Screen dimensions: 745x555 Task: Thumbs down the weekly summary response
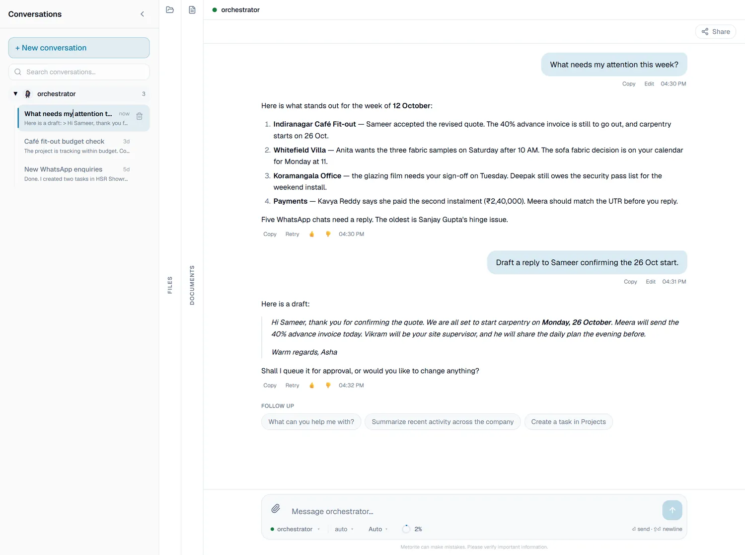tap(328, 234)
